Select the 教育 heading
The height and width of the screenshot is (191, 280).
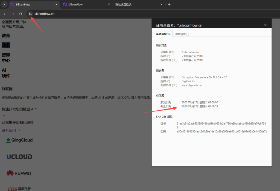pos(6,36)
